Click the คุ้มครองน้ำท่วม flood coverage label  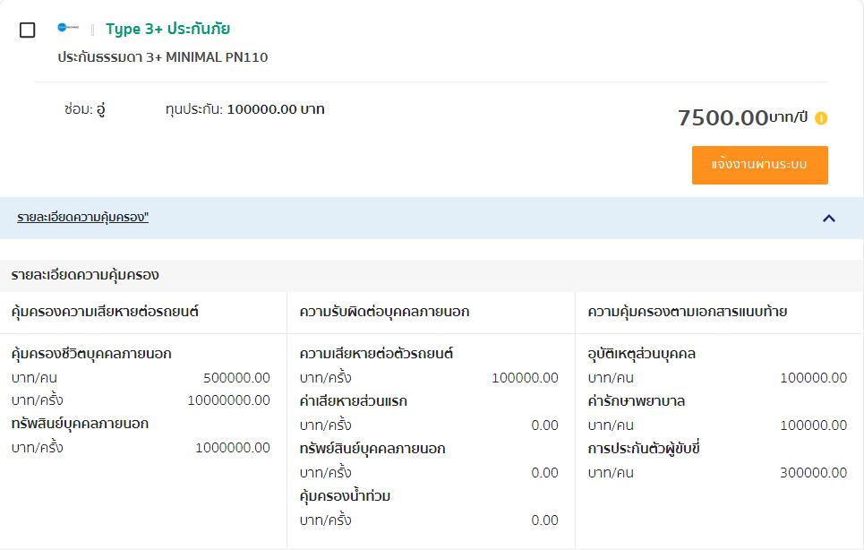tap(345, 496)
